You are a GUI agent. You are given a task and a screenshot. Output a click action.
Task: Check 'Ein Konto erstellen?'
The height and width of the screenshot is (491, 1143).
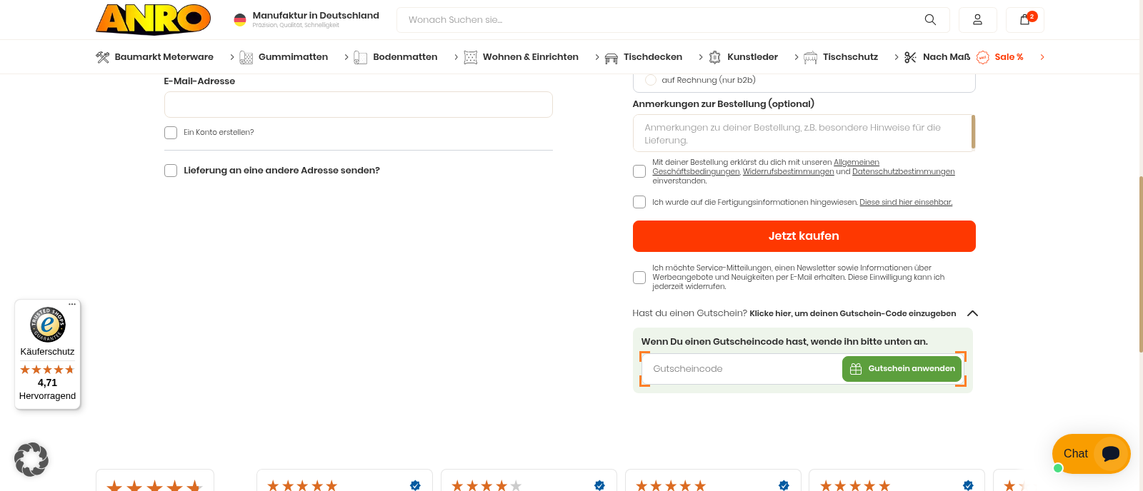pyautogui.click(x=170, y=132)
